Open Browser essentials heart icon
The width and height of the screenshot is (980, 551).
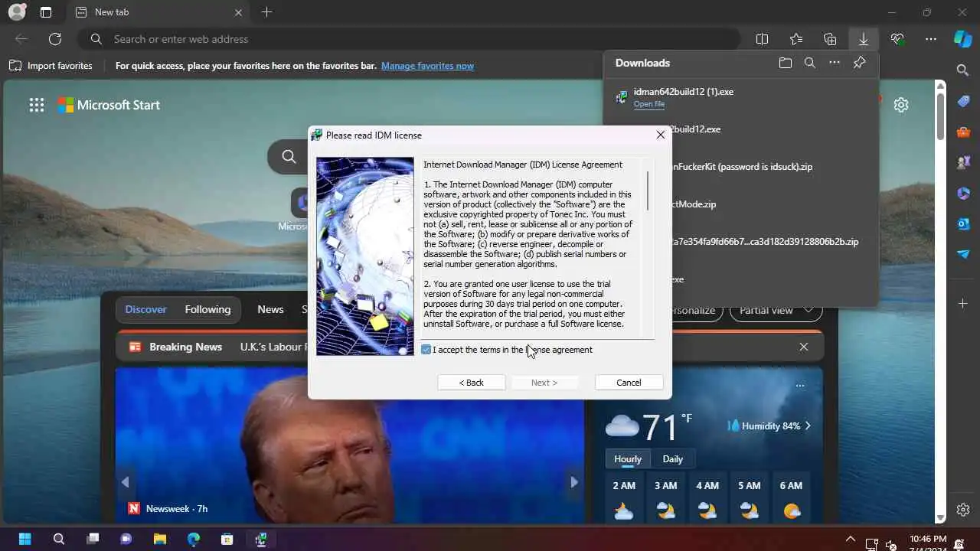pos(897,39)
